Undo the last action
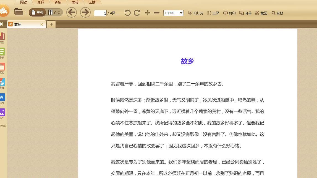Viewport: 317px width, 178px height. point(127,13)
